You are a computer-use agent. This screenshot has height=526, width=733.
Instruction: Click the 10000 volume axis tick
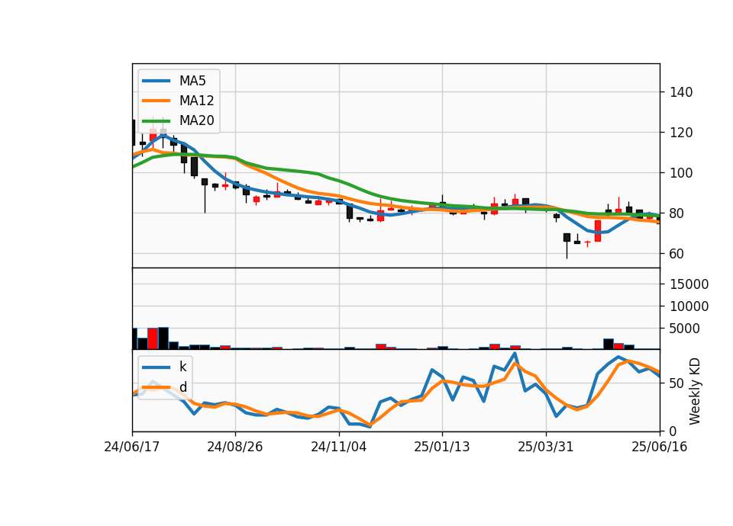tap(689, 306)
